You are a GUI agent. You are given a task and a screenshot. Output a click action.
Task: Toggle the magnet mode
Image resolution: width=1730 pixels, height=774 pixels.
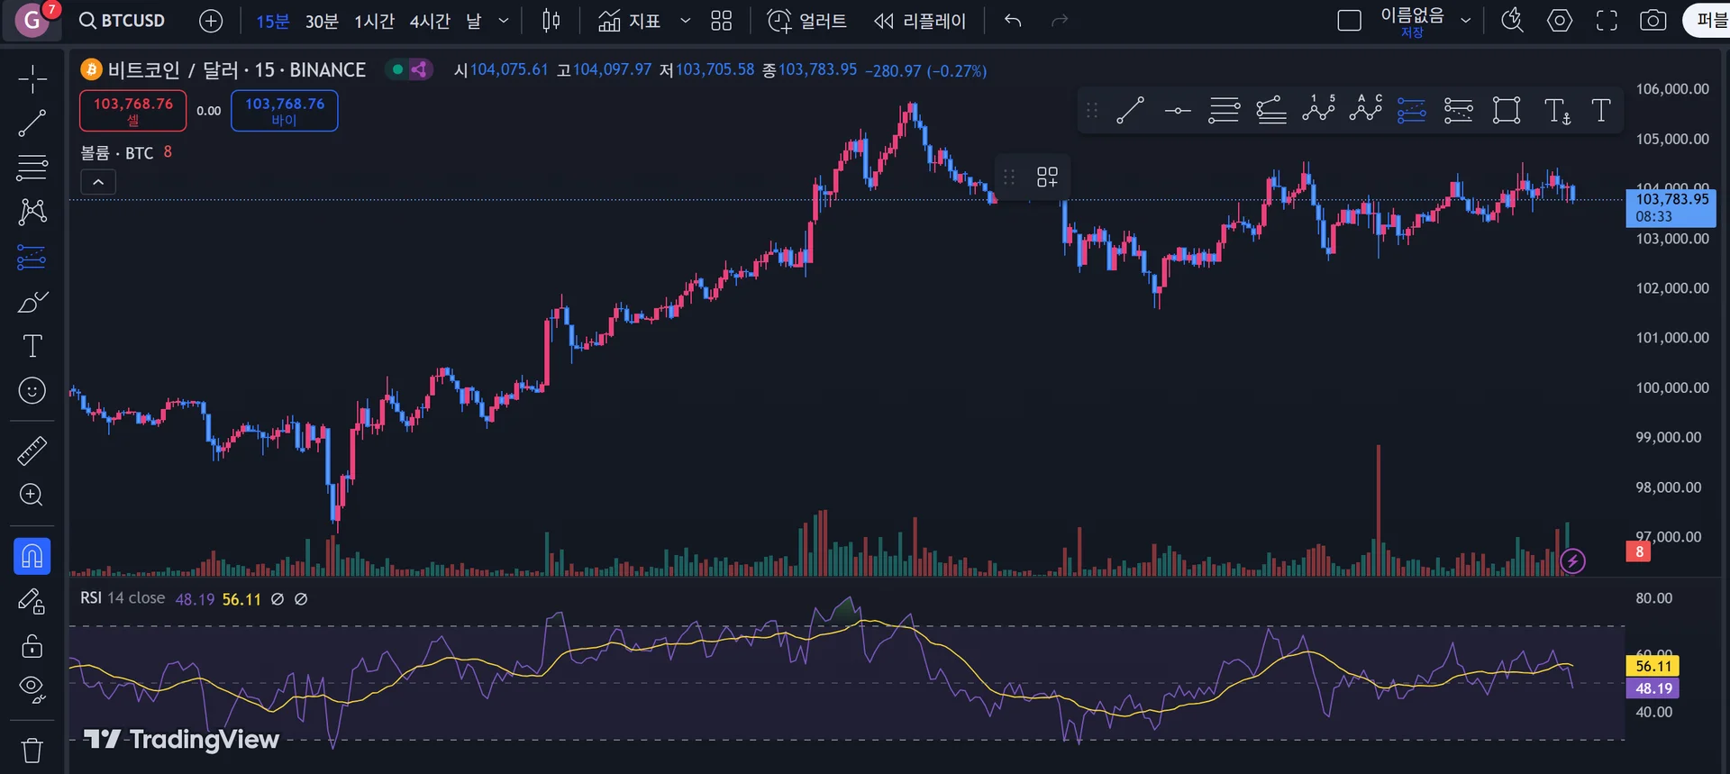click(x=32, y=556)
